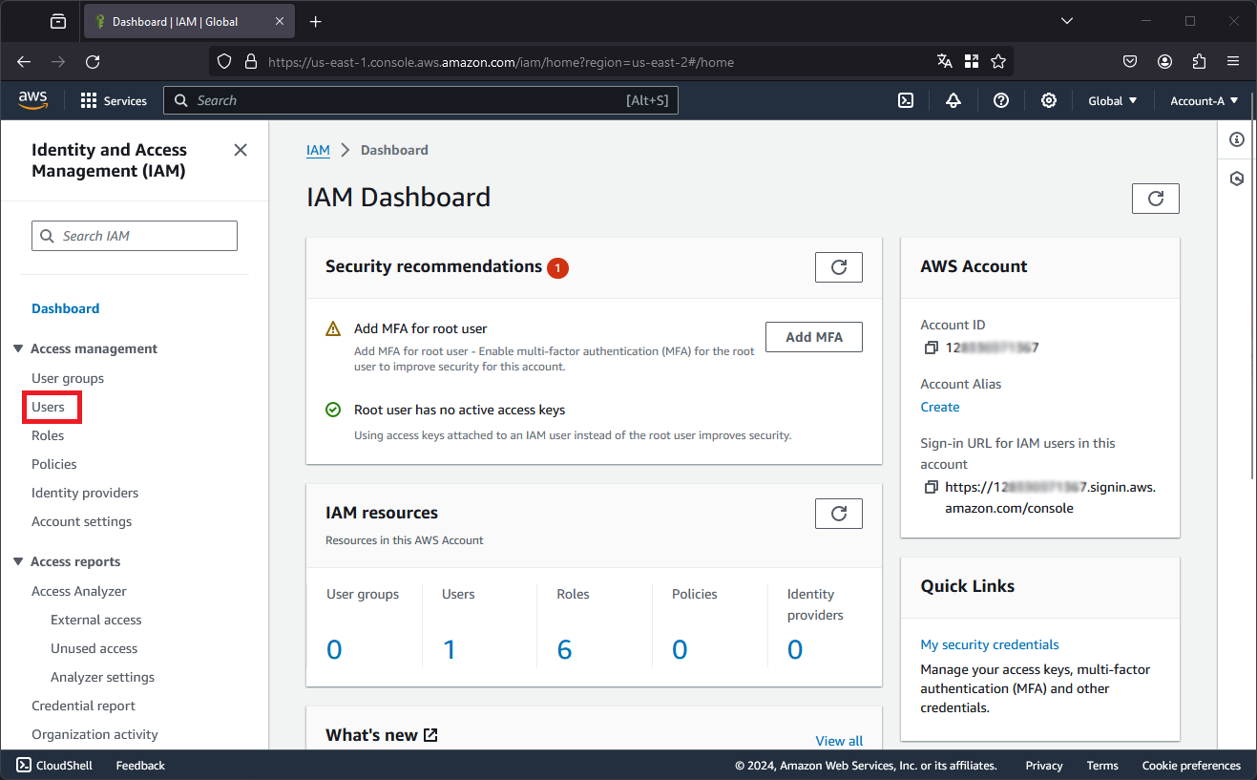Refresh the IAM resources panel

point(839,514)
